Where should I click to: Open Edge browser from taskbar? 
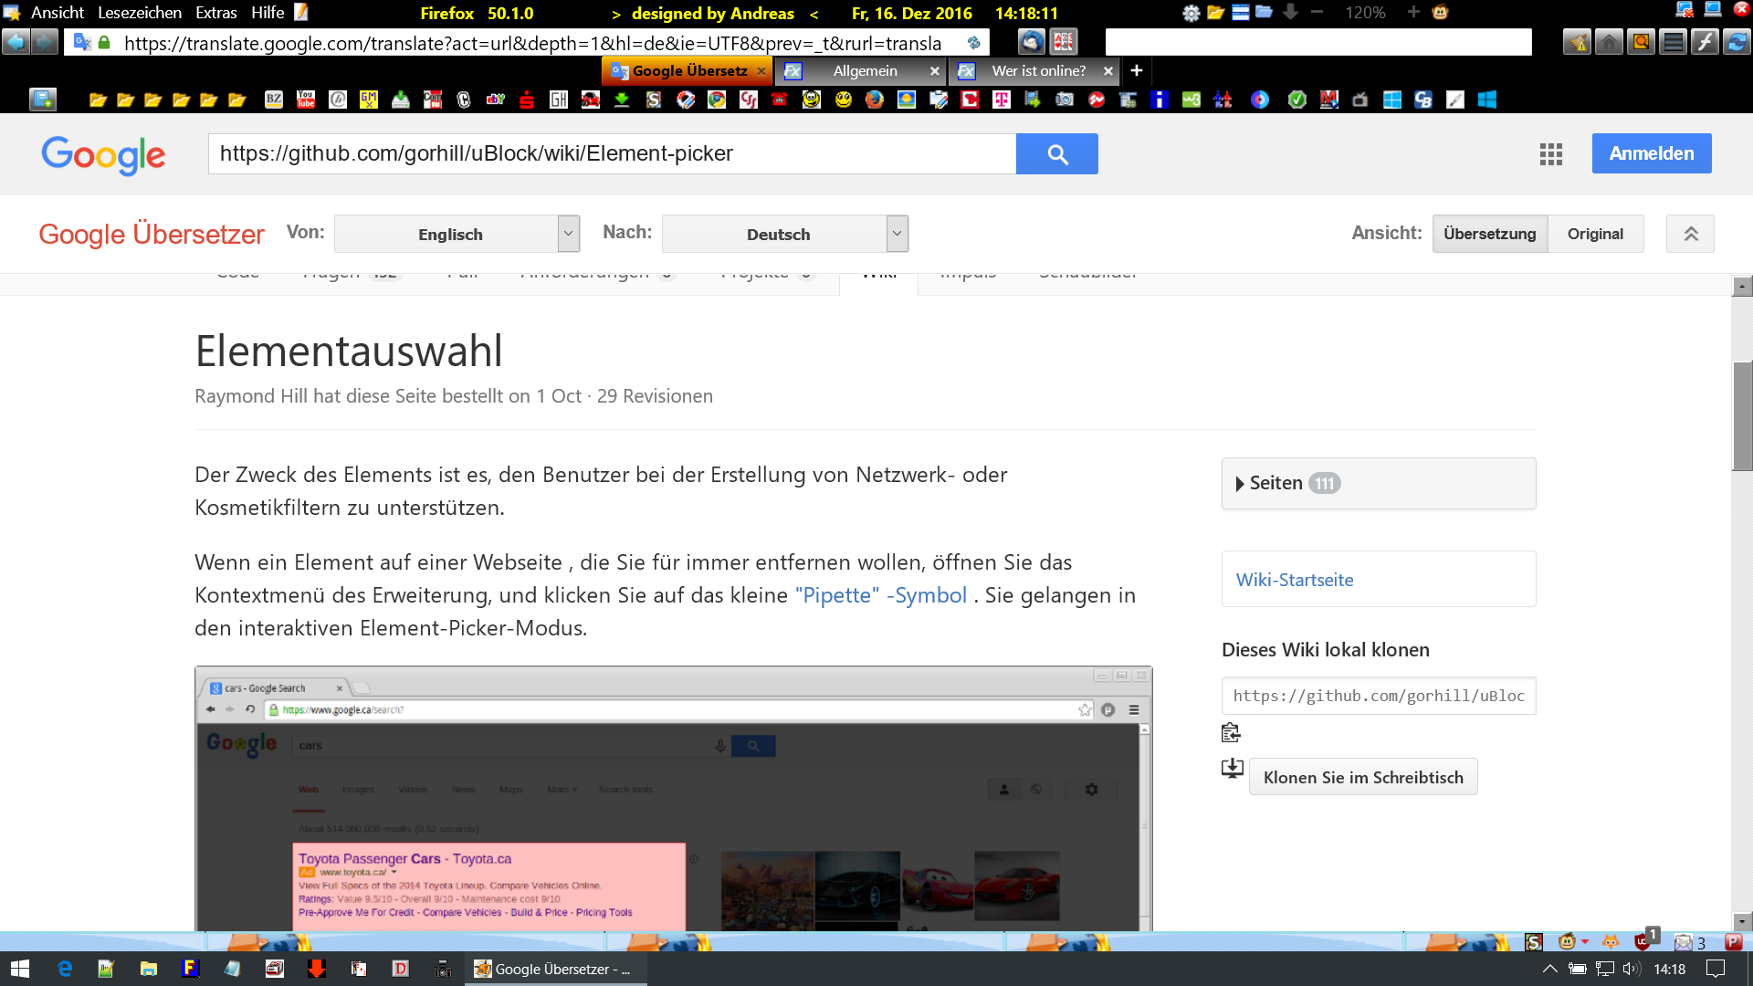(65, 969)
